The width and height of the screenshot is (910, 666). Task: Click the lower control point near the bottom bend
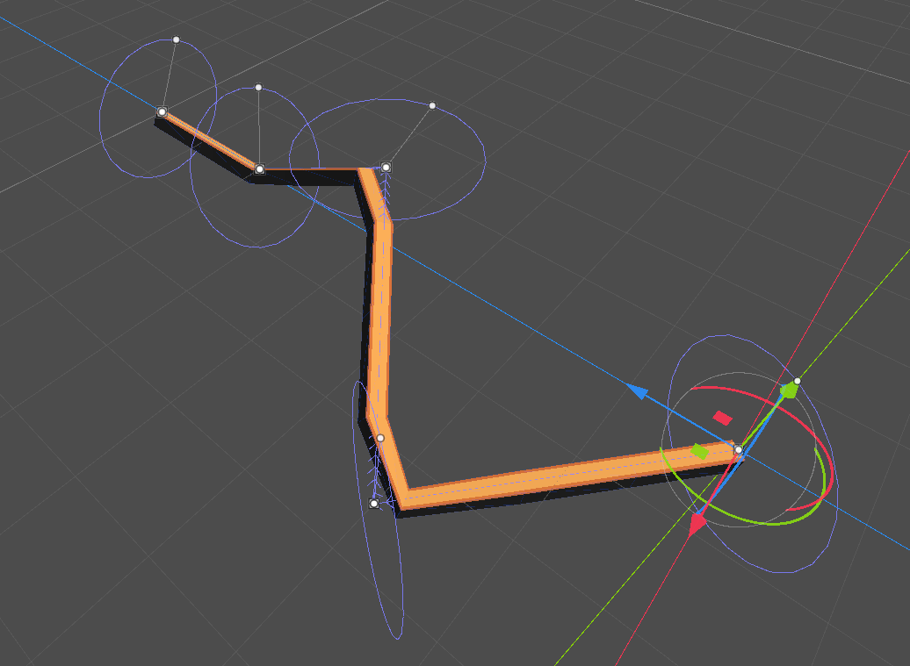click(380, 437)
